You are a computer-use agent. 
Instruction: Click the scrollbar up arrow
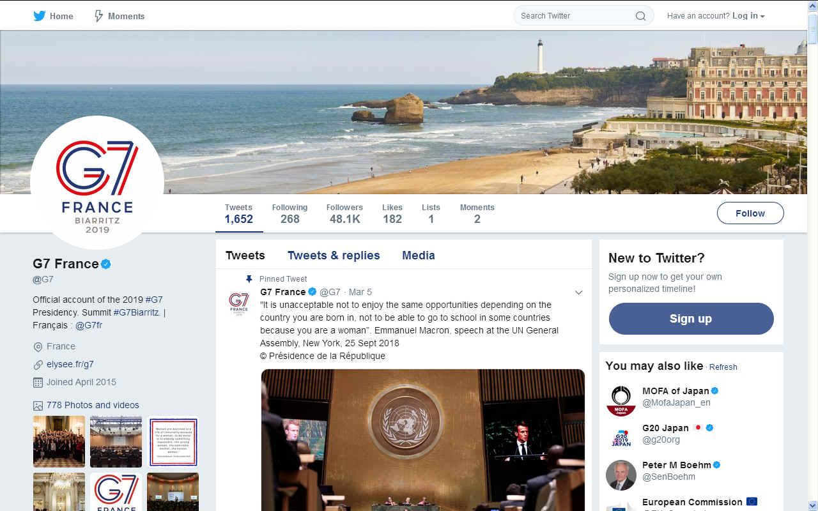pyautogui.click(x=813, y=5)
